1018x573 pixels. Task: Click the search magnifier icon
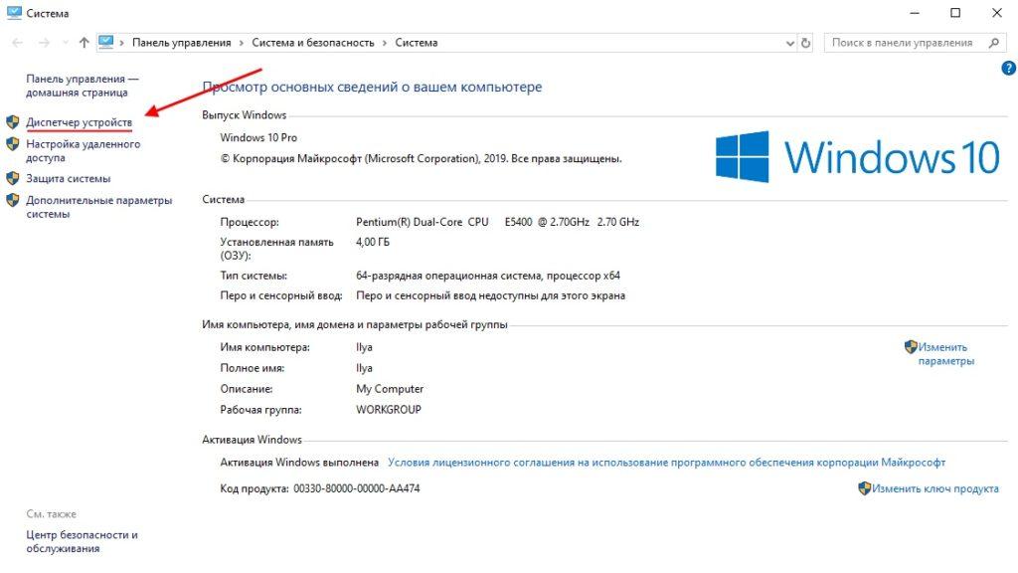coord(994,43)
